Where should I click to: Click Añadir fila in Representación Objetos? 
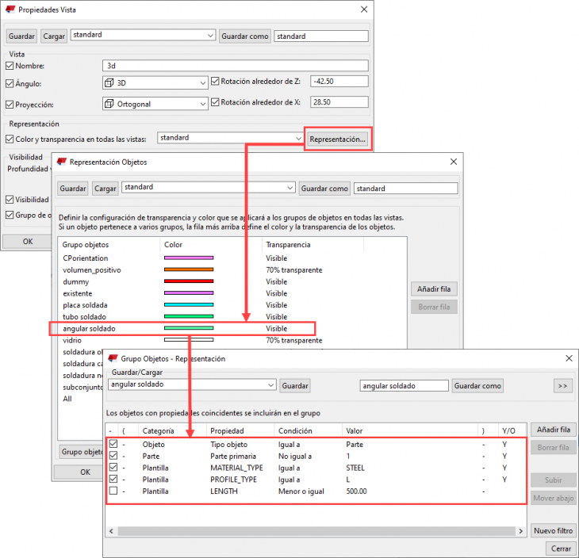click(x=434, y=289)
